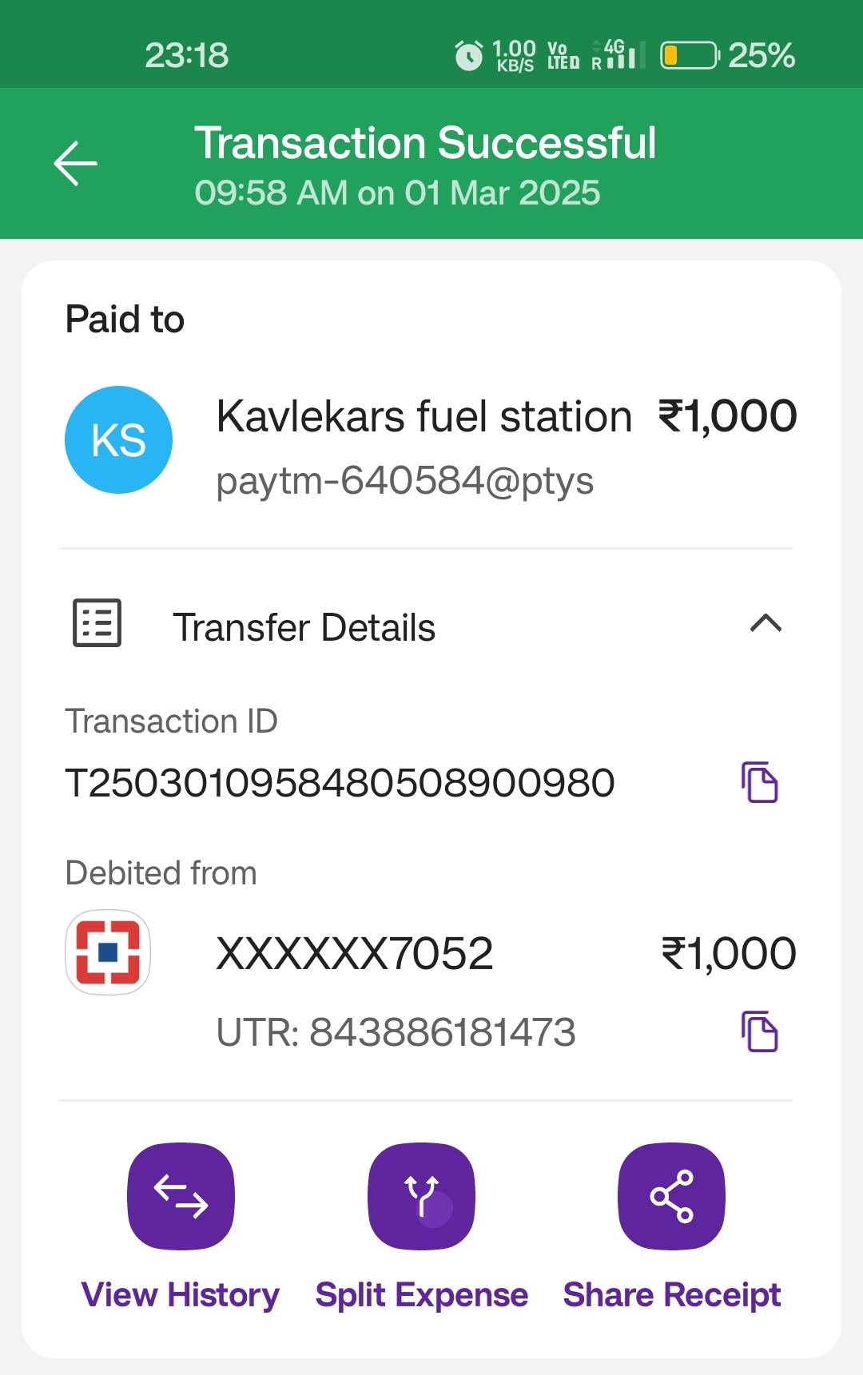Click the View History label

pos(181,1294)
